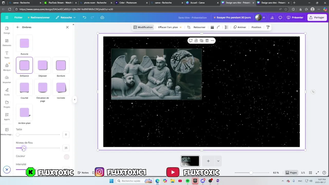The width and height of the screenshot is (329, 185).
Task: Open the Canva hamburger main menu
Action: point(7,17)
